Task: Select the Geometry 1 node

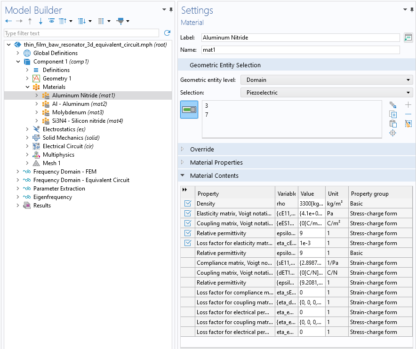Action: coord(57,79)
